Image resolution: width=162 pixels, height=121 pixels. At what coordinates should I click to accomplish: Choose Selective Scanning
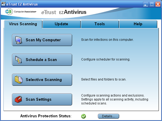tap(42, 80)
